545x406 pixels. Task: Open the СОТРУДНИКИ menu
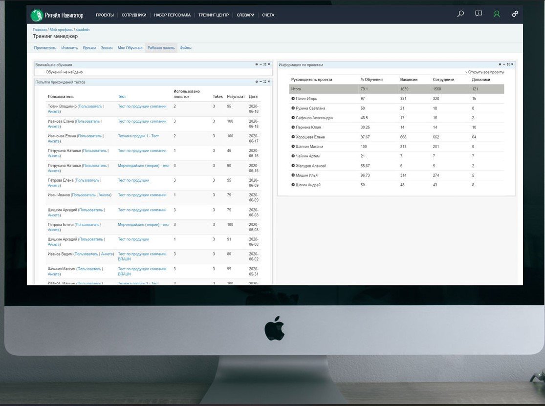(x=134, y=15)
